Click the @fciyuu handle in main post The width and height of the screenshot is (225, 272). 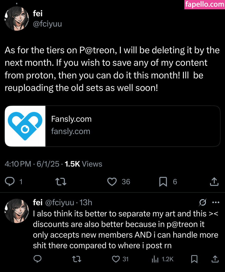[47, 24]
